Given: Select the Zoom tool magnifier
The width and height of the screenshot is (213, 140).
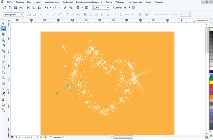Looking at the screenshot, I should pos(3,40).
